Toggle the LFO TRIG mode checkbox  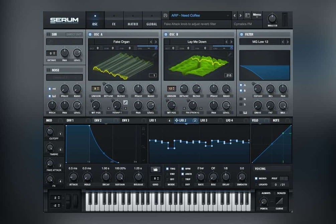[x=167, y=169]
